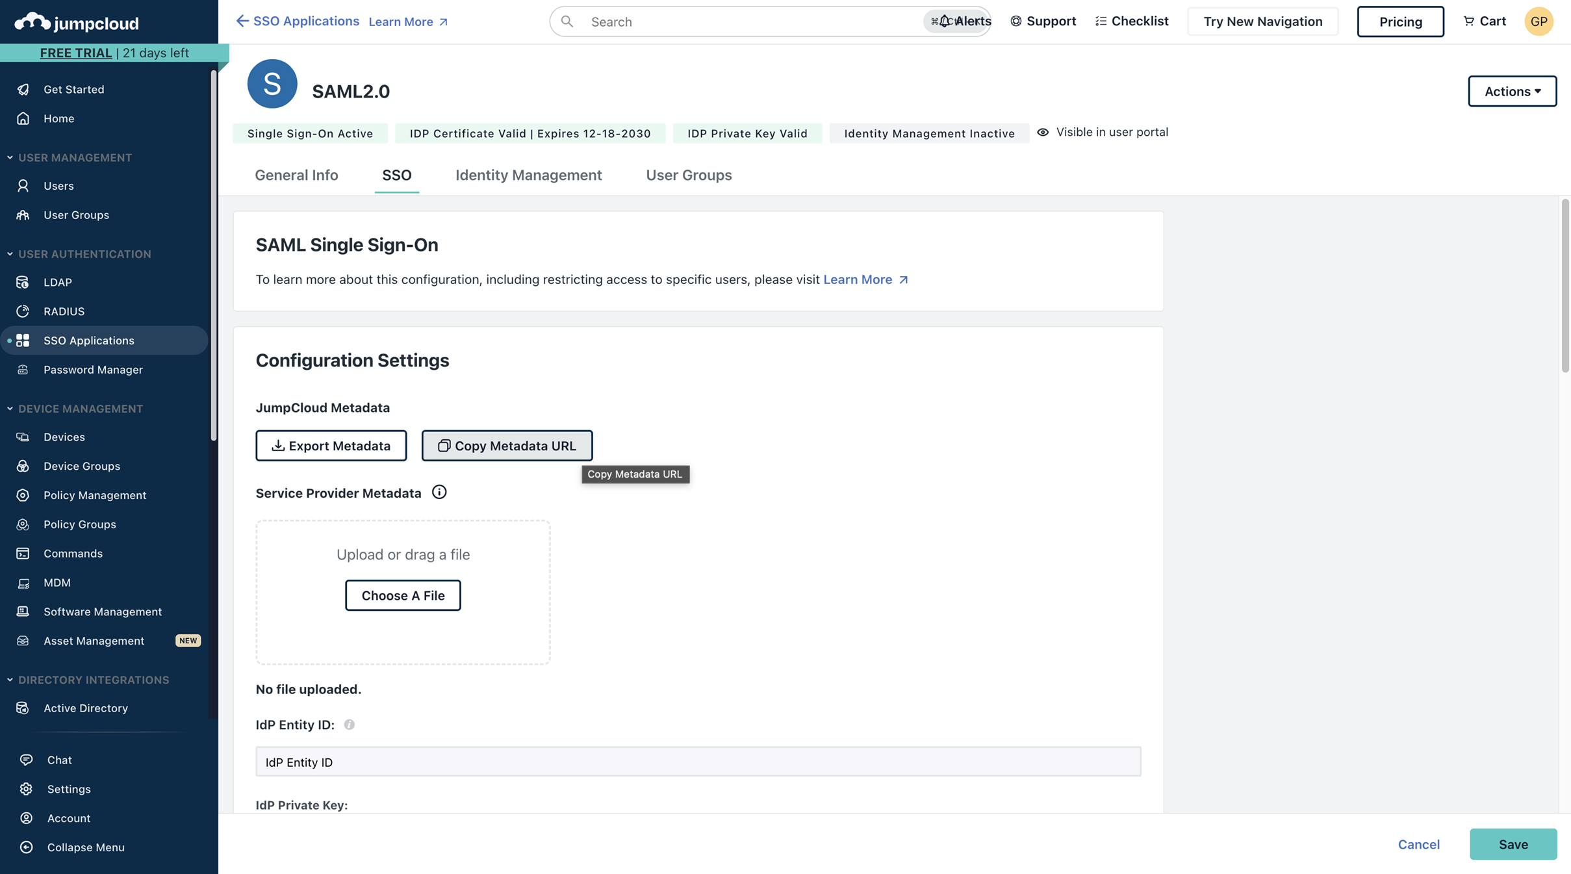Open Chat bubble icon
This screenshot has width=1571, height=874.
[27, 760]
